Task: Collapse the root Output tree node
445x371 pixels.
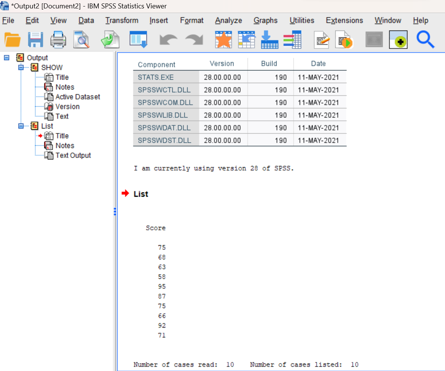Action: pos(7,58)
